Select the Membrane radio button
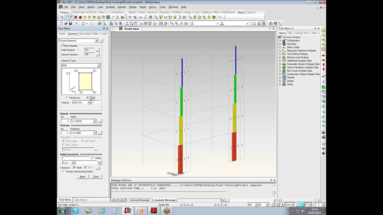 pyautogui.click(x=67, y=98)
